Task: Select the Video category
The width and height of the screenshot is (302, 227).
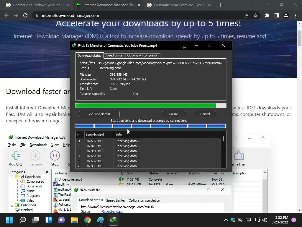Action: [30, 200]
